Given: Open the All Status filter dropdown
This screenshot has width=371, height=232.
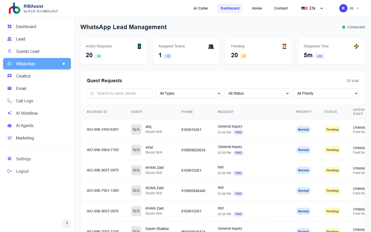Looking at the screenshot, I should click(x=257, y=93).
